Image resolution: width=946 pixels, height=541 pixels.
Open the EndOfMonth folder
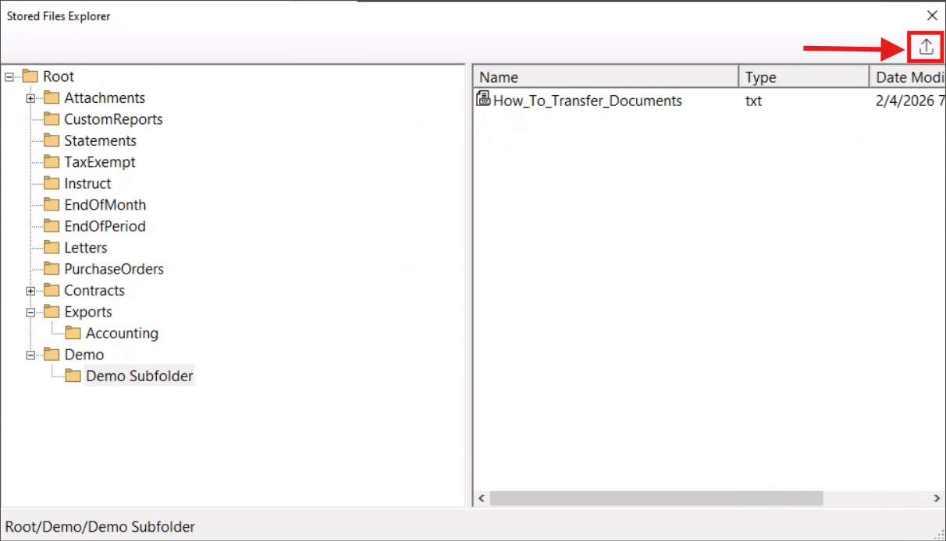[x=105, y=205]
